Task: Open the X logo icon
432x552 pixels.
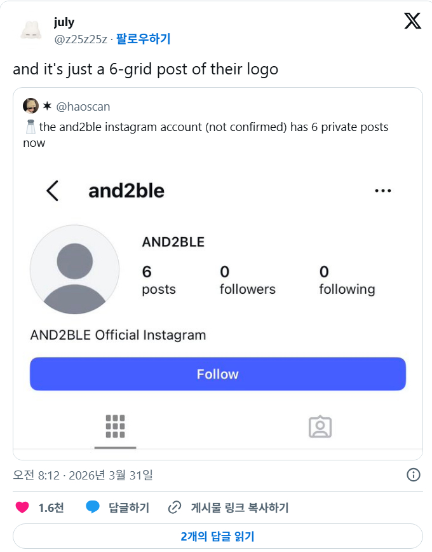Action: [412, 21]
